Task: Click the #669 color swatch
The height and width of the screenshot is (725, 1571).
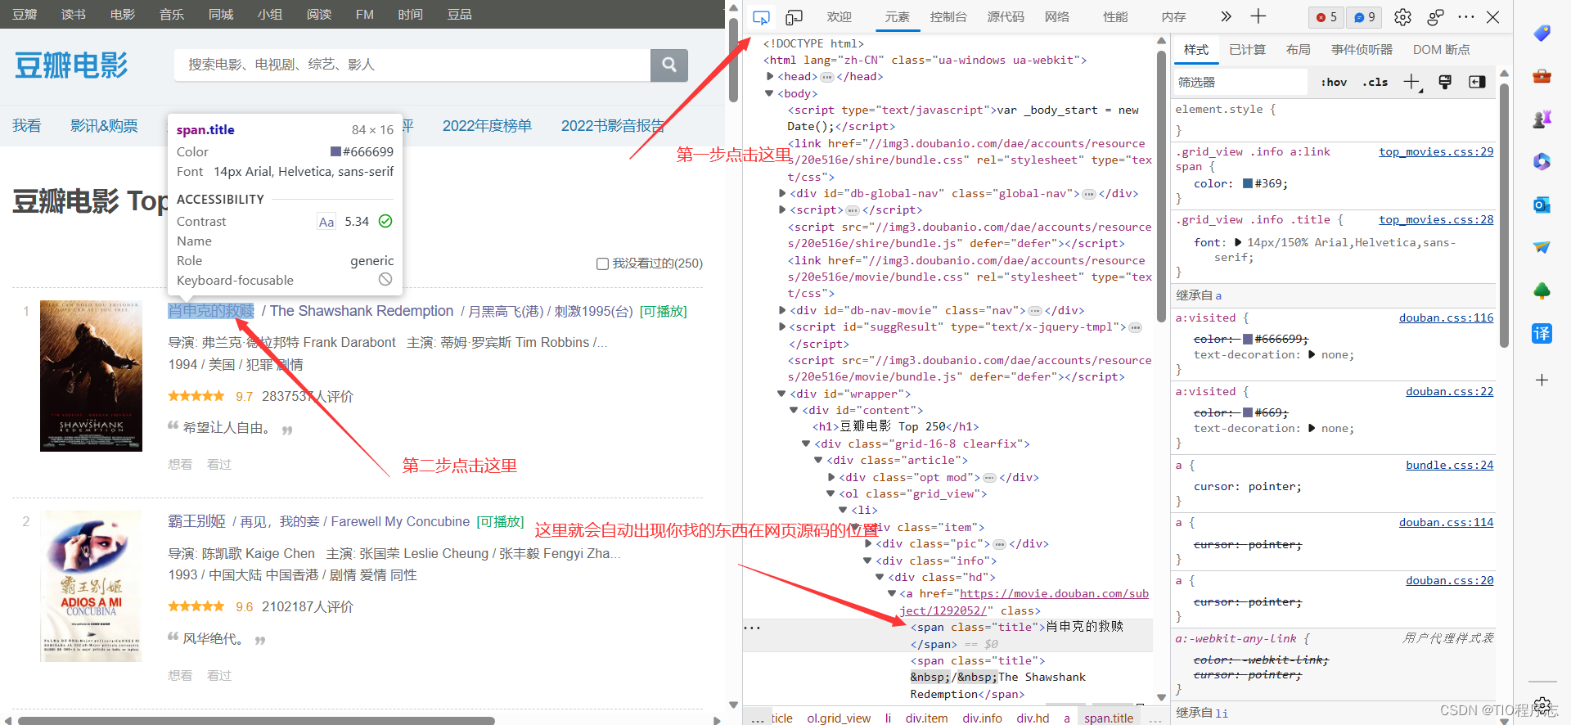Action: 1248,412
